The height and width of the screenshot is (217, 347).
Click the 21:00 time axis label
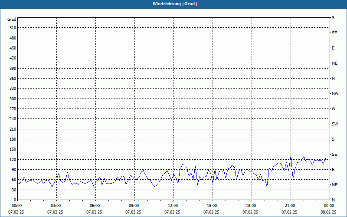point(290,206)
